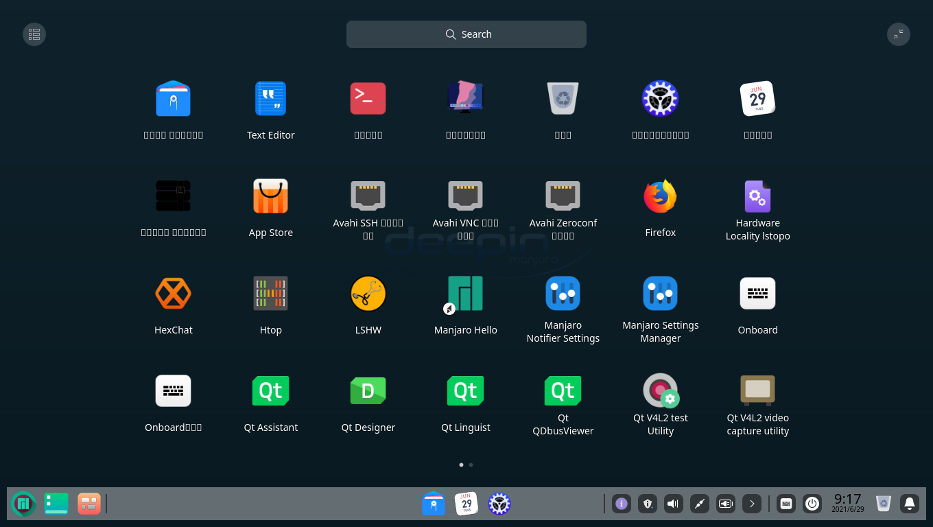Viewport: 933px width, 527px height.
Task: Open LSHW
Action: tap(368, 294)
